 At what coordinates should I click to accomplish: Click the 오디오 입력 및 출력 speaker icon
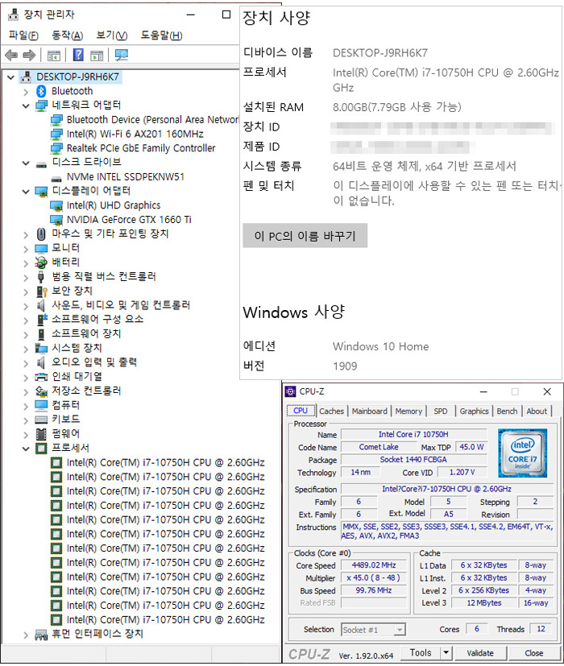tap(41, 362)
